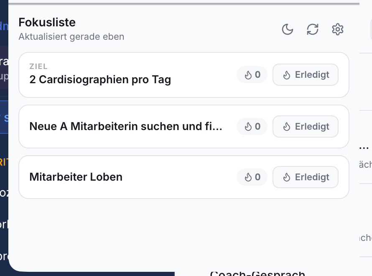Viewport: 372px width, 276px height.
Task: Open the 'Neue A Mitarbeiterin suchen und fi…' item
Action: [126, 126]
